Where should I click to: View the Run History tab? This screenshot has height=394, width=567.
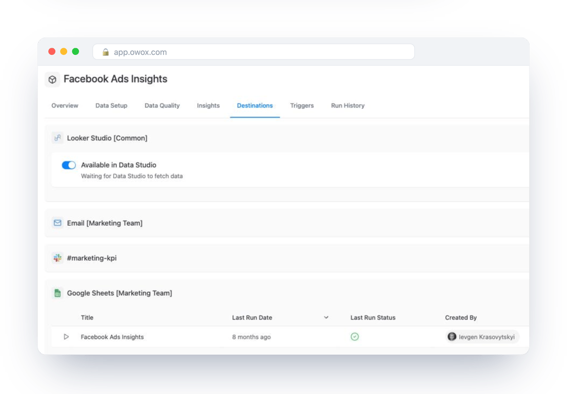[x=348, y=106]
